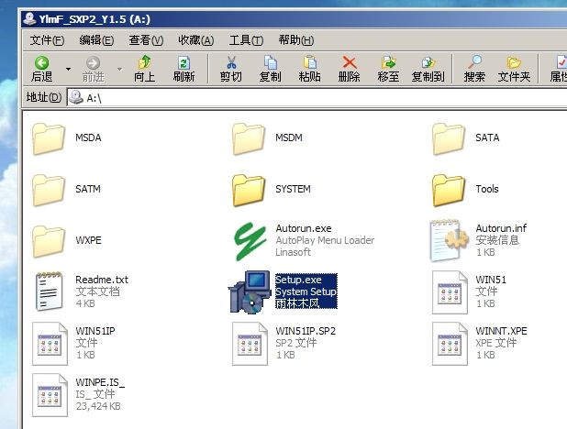Click the Copy (复制) toolbar icon
Image resolution: width=567 pixels, height=429 pixels.
click(270, 62)
